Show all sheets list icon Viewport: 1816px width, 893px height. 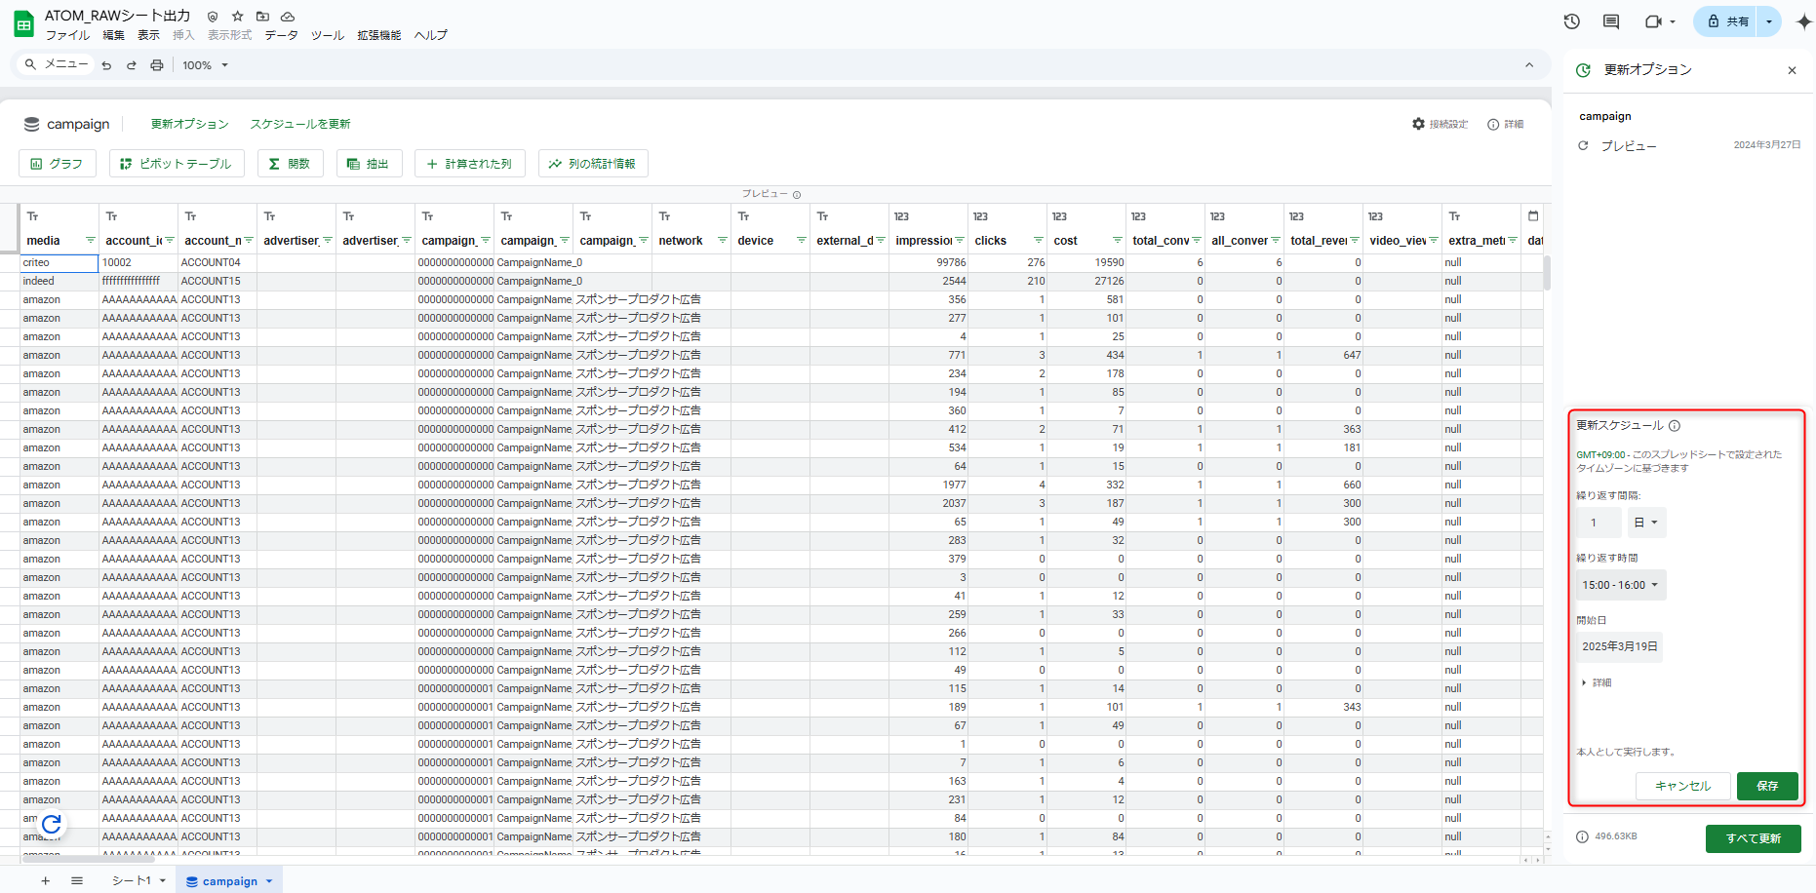[77, 881]
